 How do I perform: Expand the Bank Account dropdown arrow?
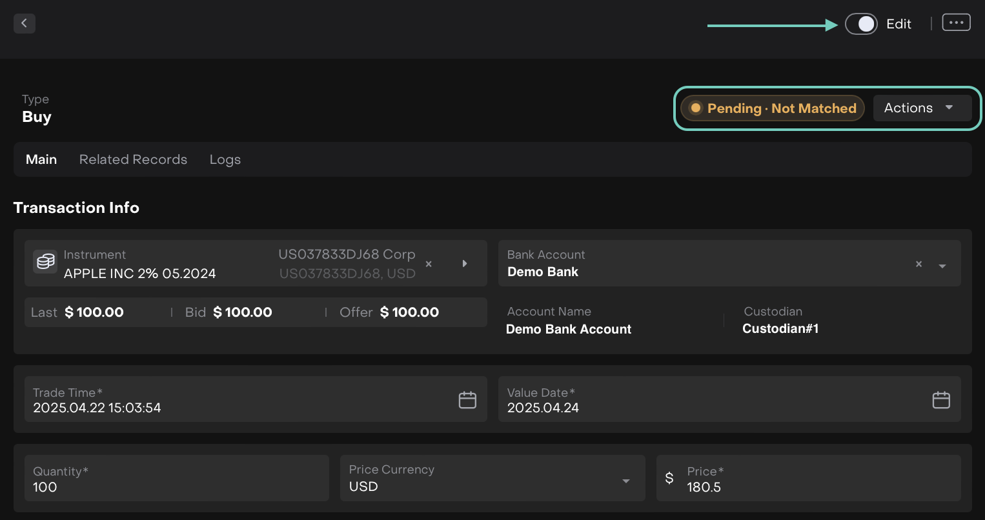(942, 266)
